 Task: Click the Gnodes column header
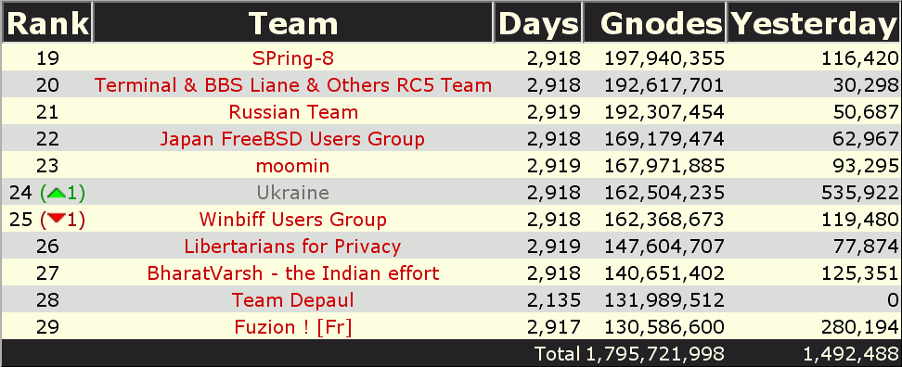coord(661,23)
